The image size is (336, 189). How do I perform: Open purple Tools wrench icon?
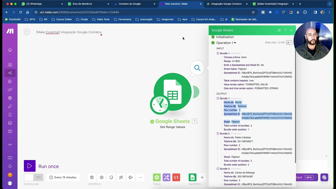[166, 177]
